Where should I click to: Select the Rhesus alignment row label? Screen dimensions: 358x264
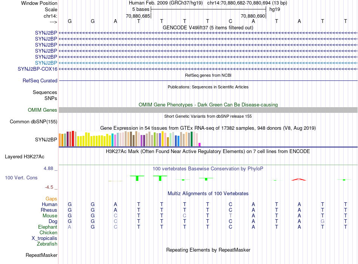pyautogui.click(x=49, y=210)
